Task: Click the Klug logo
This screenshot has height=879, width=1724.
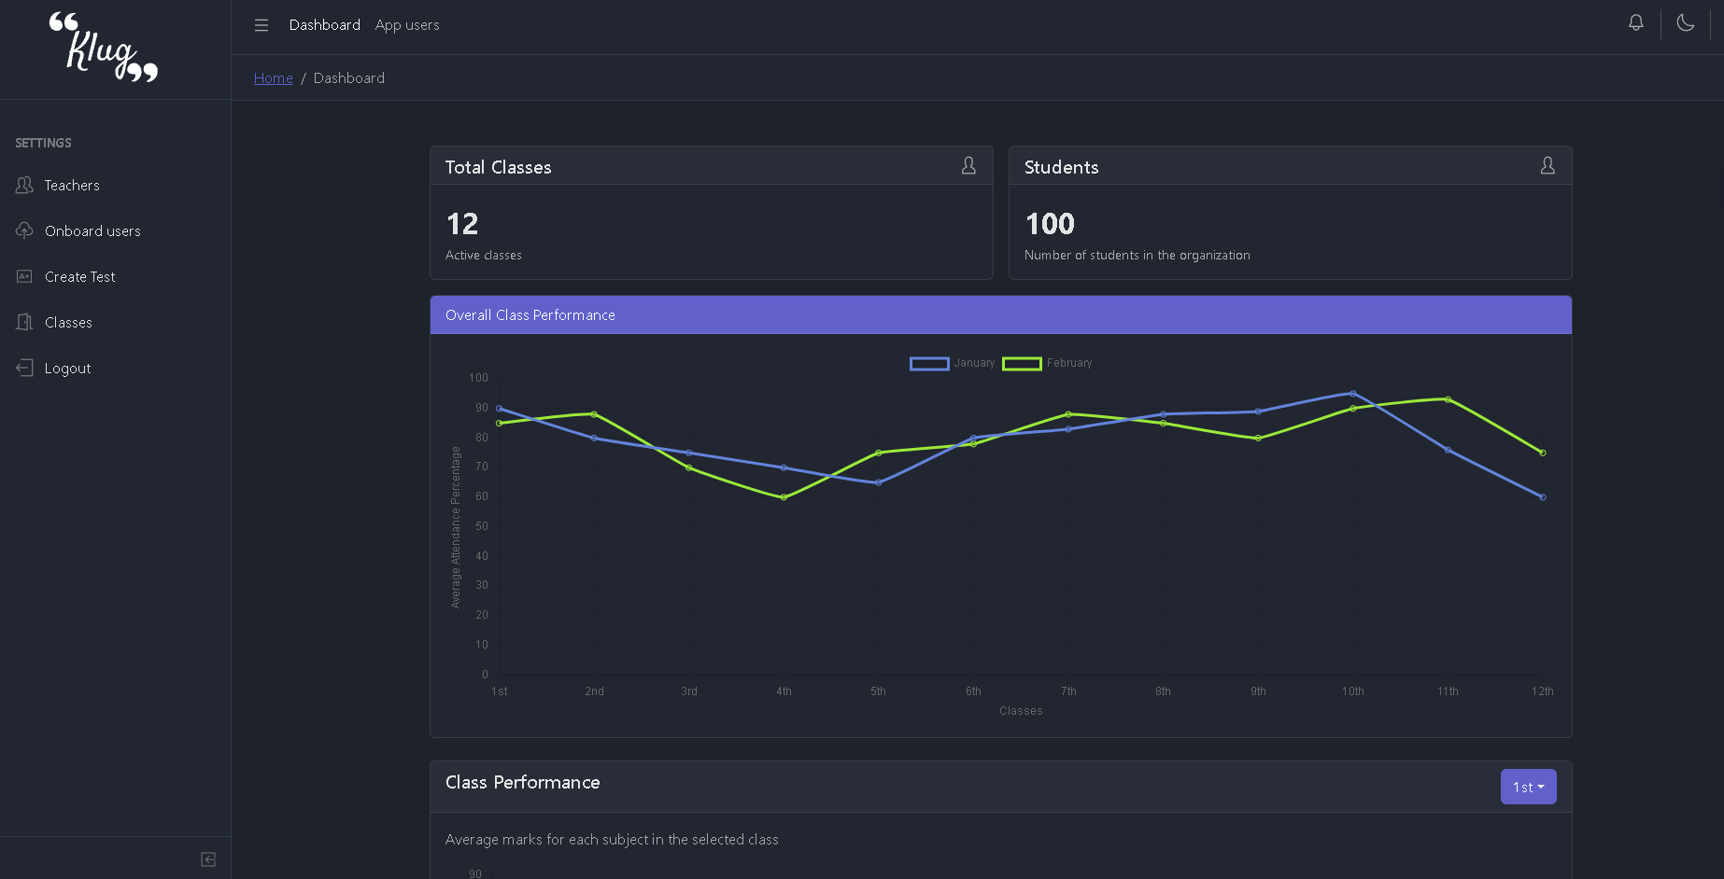Action: coord(104,48)
